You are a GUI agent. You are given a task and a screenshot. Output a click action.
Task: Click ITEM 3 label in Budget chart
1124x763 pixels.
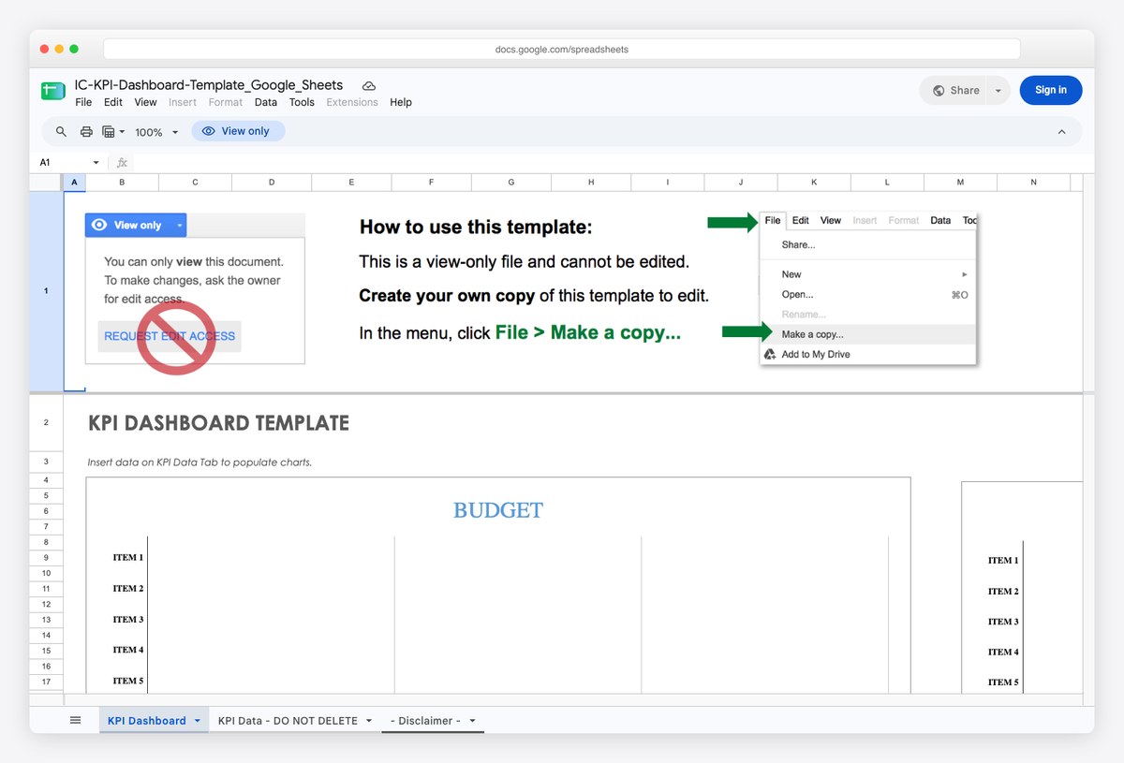[128, 620]
